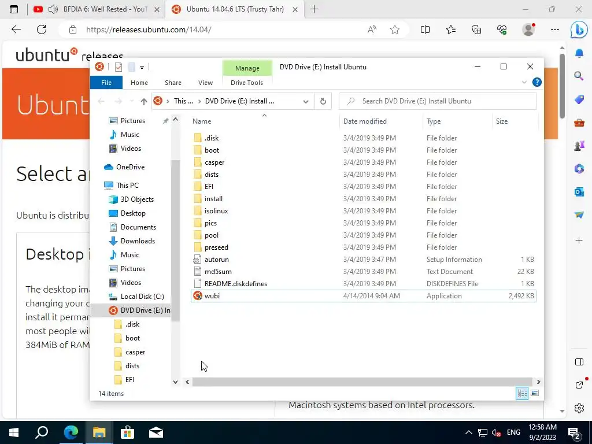Switch to BFDIA 6 YouTube tab

coord(97,9)
